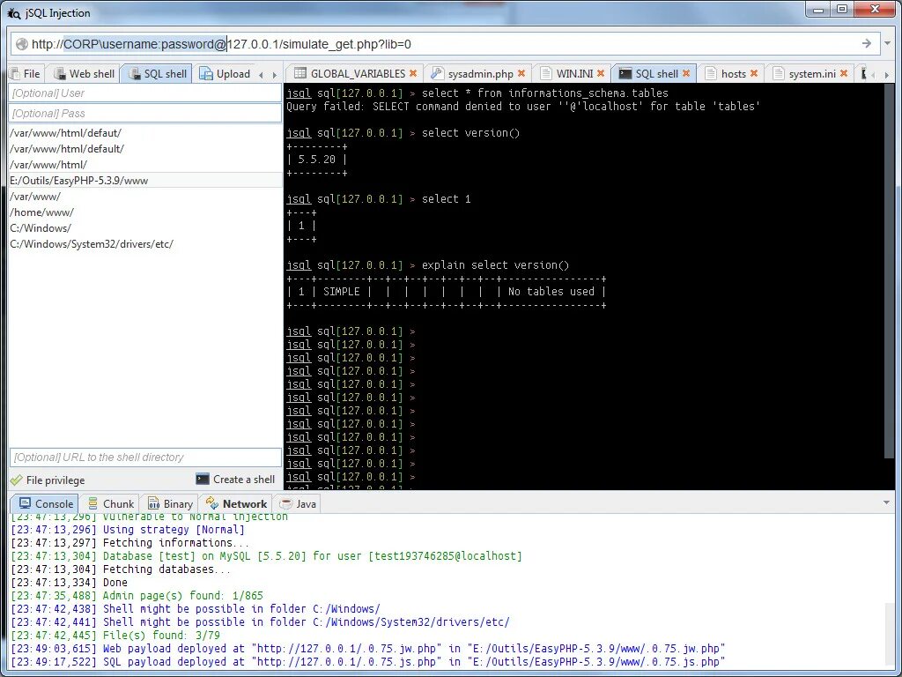Viewport: 902px width, 677px height.
Task: Switch to the Binary tab
Action: (170, 503)
